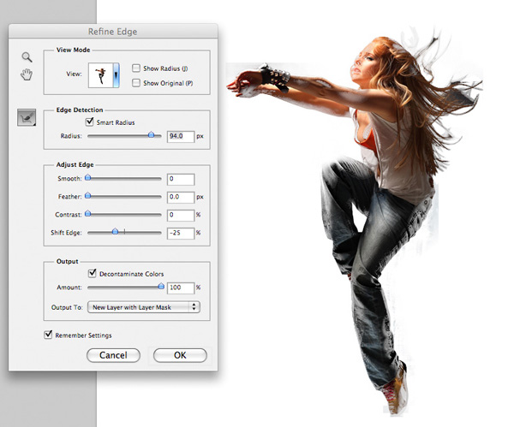The width and height of the screenshot is (514, 427).
Task: Click the Feather value input field
Action: [181, 197]
